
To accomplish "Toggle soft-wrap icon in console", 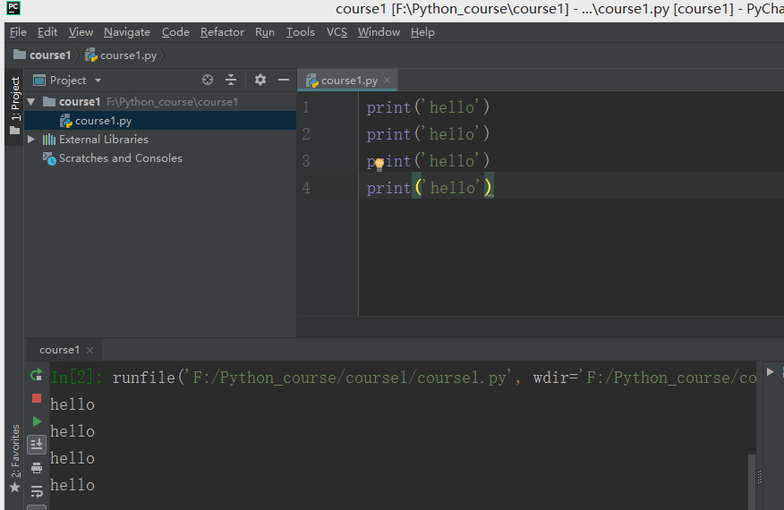I will pyautogui.click(x=37, y=491).
